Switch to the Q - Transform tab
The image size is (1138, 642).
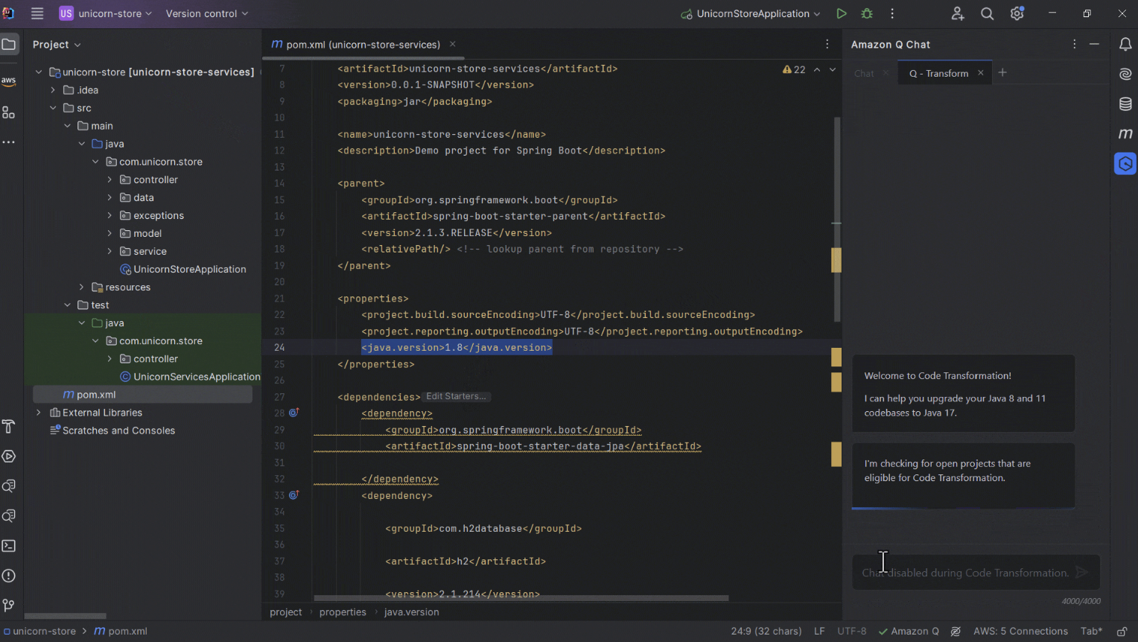pyautogui.click(x=941, y=72)
